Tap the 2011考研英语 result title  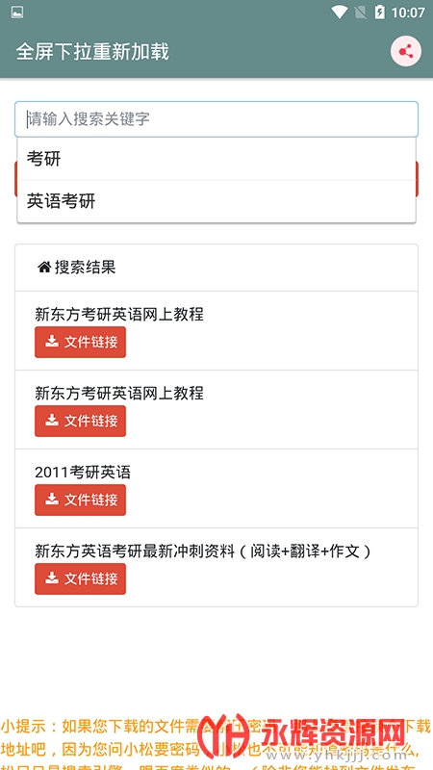click(x=83, y=473)
